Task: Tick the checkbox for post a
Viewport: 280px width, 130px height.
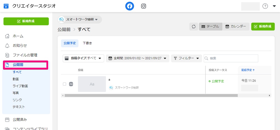Action: tap(65, 84)
